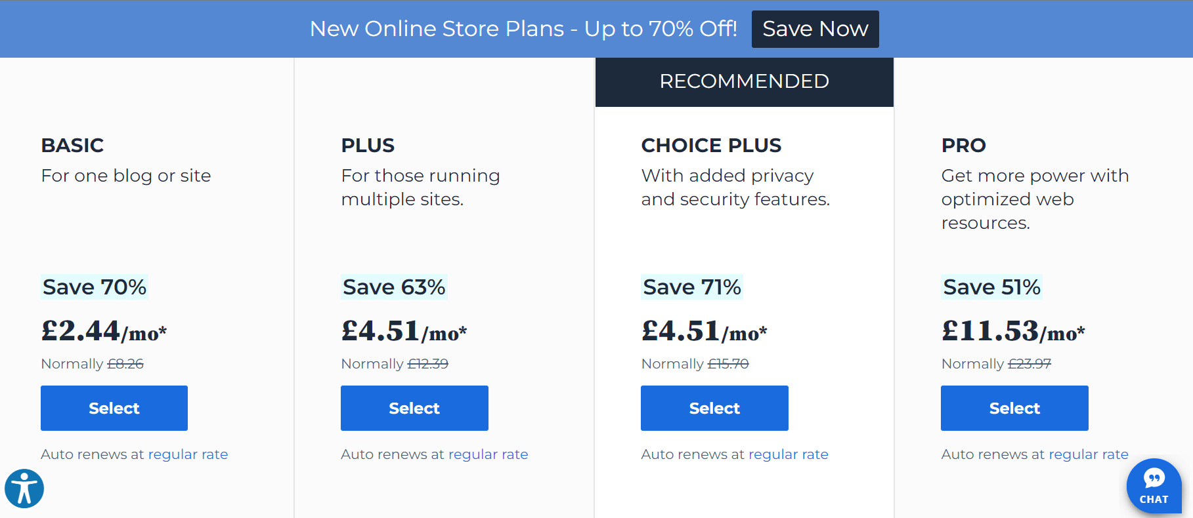
Task: Click the Save Now banner button
Action: point(815,29)
